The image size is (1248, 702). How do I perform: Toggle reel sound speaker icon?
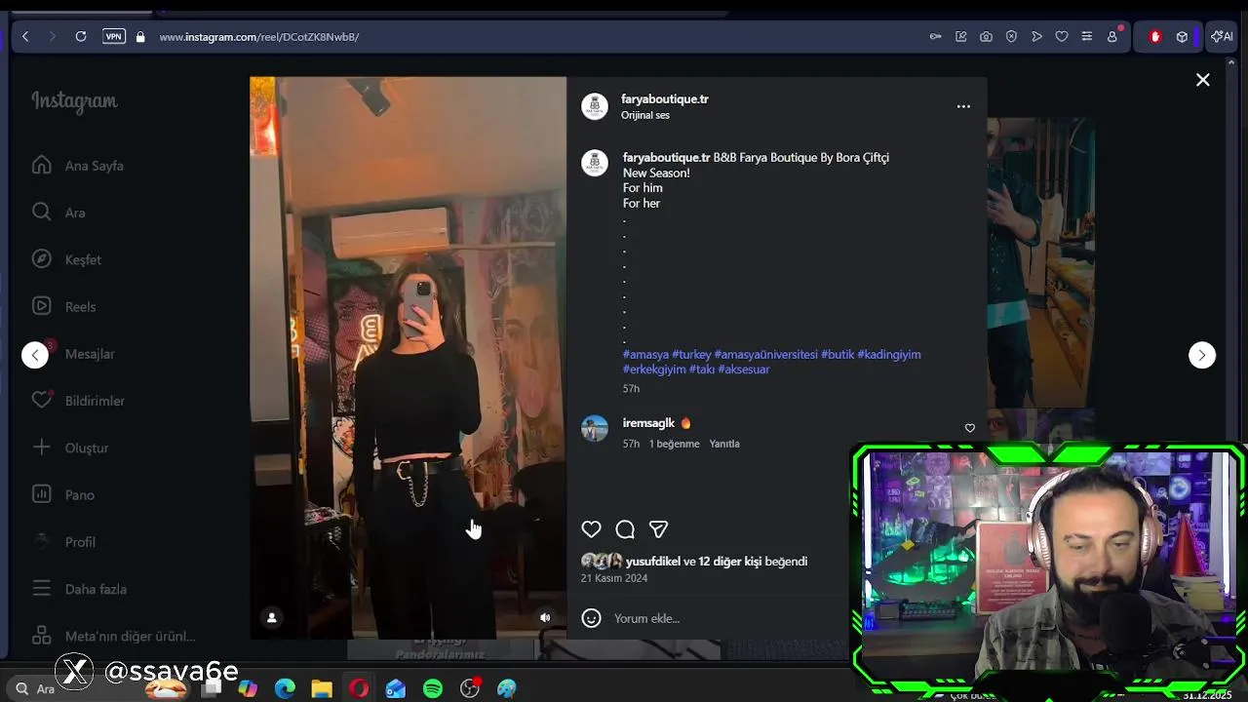(x=545, y=617)
